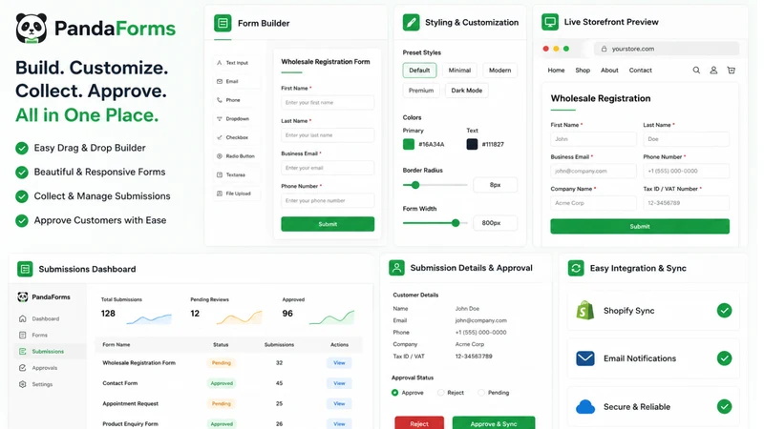
Task: Go to the About storefront menu item
Action: pyautogui.click(x=609, y=70)
